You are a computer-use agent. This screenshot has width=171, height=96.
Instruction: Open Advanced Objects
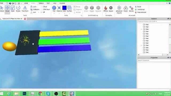point(119,10)
